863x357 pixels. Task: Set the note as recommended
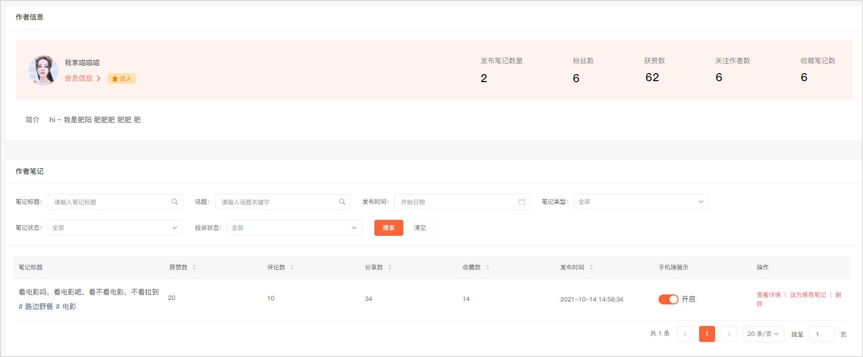[x=807, y=295]
